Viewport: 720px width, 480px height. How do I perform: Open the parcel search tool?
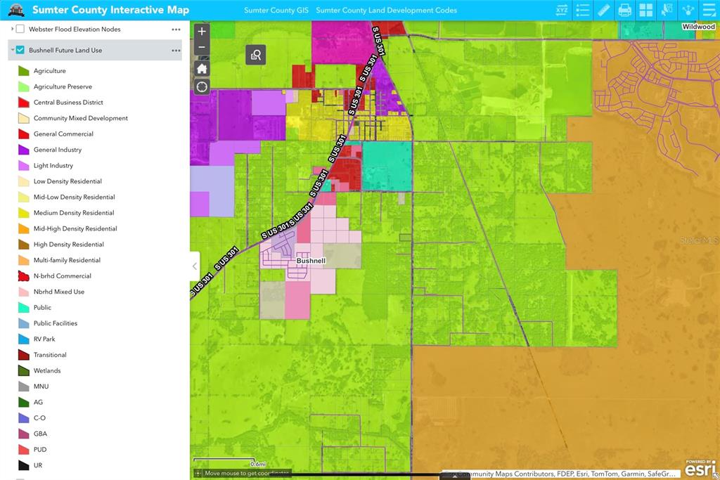point(256,55)
